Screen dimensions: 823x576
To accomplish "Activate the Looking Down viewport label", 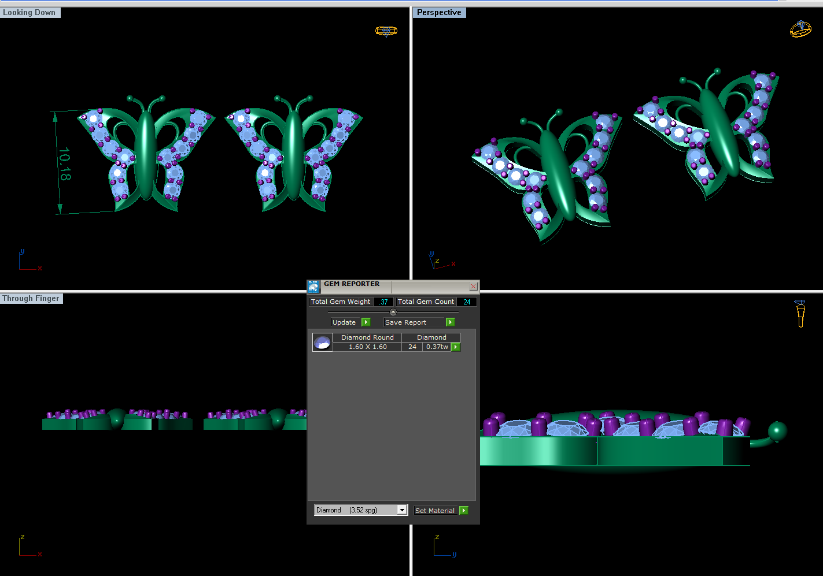I will (x=30, y=12).
